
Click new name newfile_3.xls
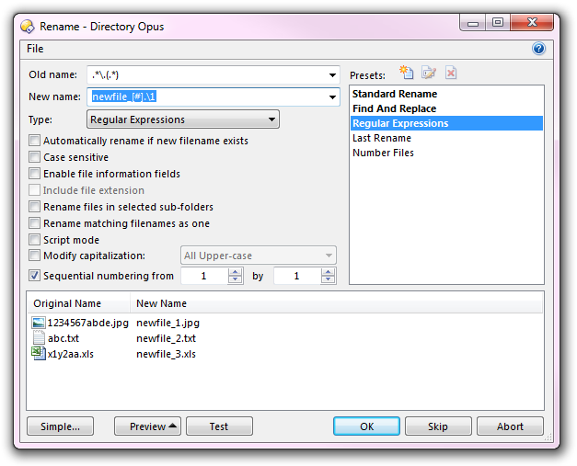point(166,354)
